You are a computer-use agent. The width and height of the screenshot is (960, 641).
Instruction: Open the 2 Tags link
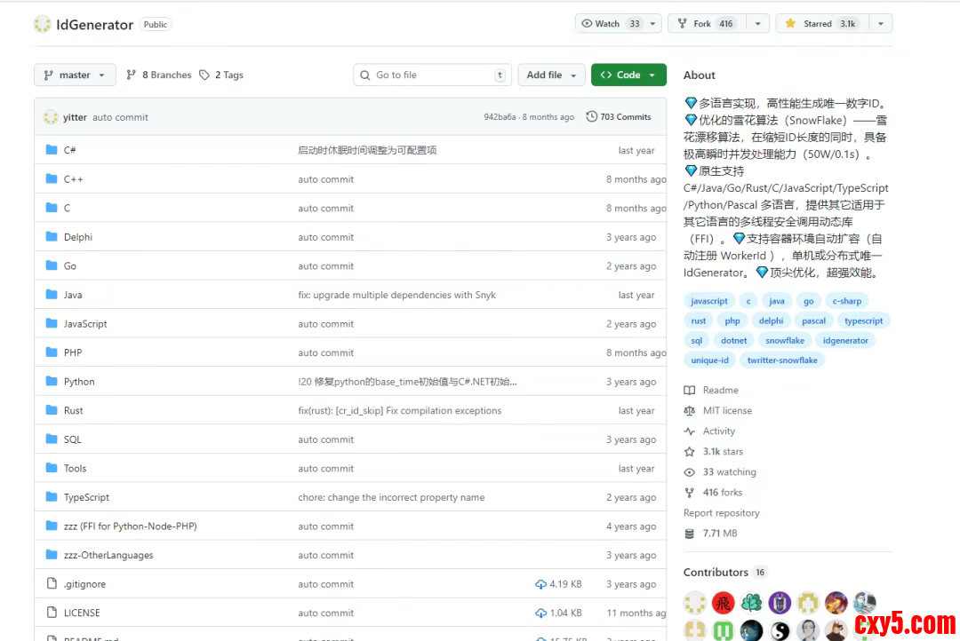[x=221, y=75]
